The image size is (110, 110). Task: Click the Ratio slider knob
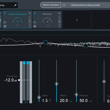pyautogui.click(x=39, y=97)
